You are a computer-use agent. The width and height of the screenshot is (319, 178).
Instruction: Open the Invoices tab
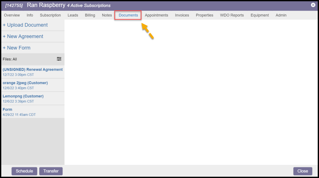pyautogui.click(x=182, y=15)
